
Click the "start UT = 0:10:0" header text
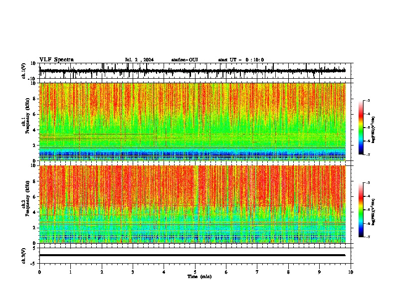point(241,60)
